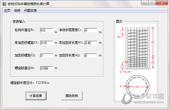
Task: Click the 加密段螺距S2 label
Action: [x=25, y=55]
